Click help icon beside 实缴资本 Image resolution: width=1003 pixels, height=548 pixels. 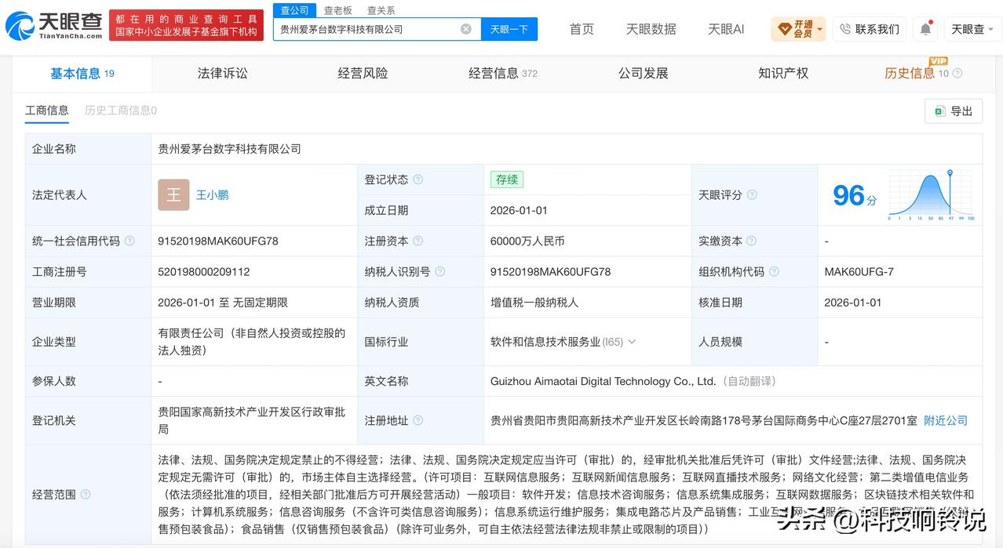(x=752, y=241)
